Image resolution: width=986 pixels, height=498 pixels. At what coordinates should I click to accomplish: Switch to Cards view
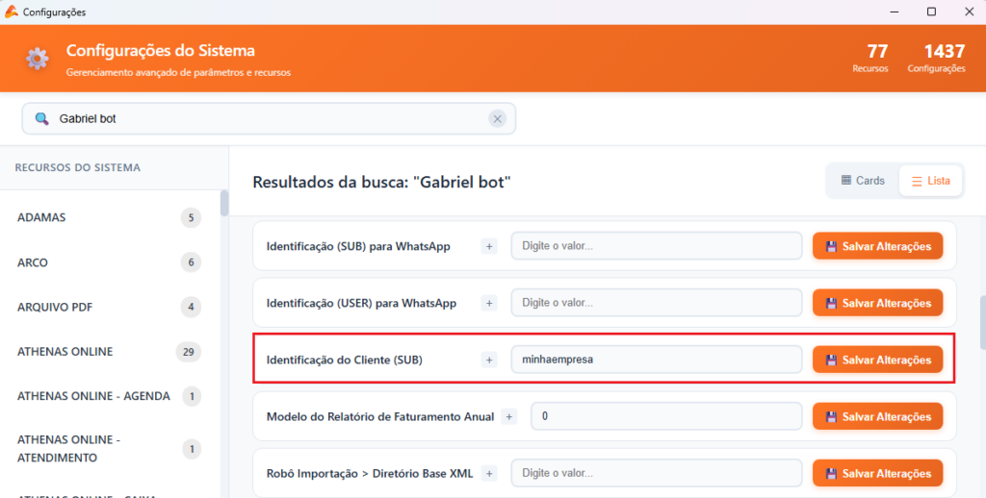863,181
